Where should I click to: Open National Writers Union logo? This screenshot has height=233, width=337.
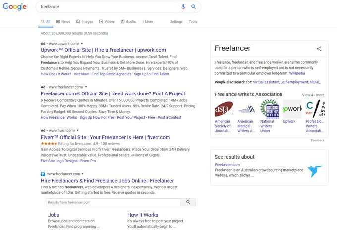[270, 109]
